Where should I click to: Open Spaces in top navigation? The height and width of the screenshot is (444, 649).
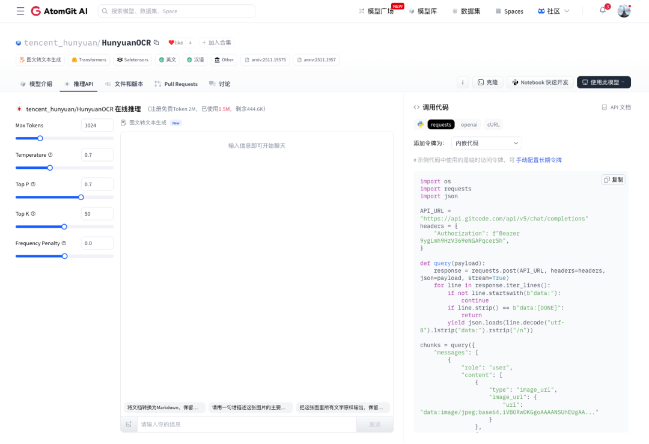[510, 11]
